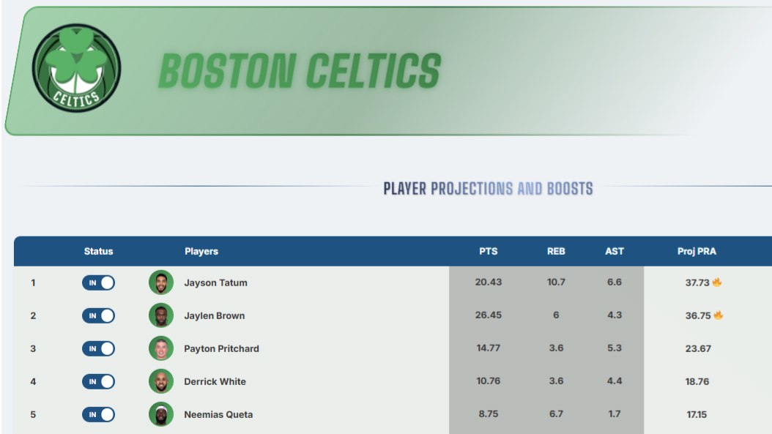Click Tatum's 20.43 points value
This screenshot has height=434, width=772.
click(489, 282)
